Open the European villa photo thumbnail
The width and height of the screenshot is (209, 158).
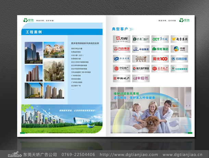pyautogui.click(x=52, y=50)
